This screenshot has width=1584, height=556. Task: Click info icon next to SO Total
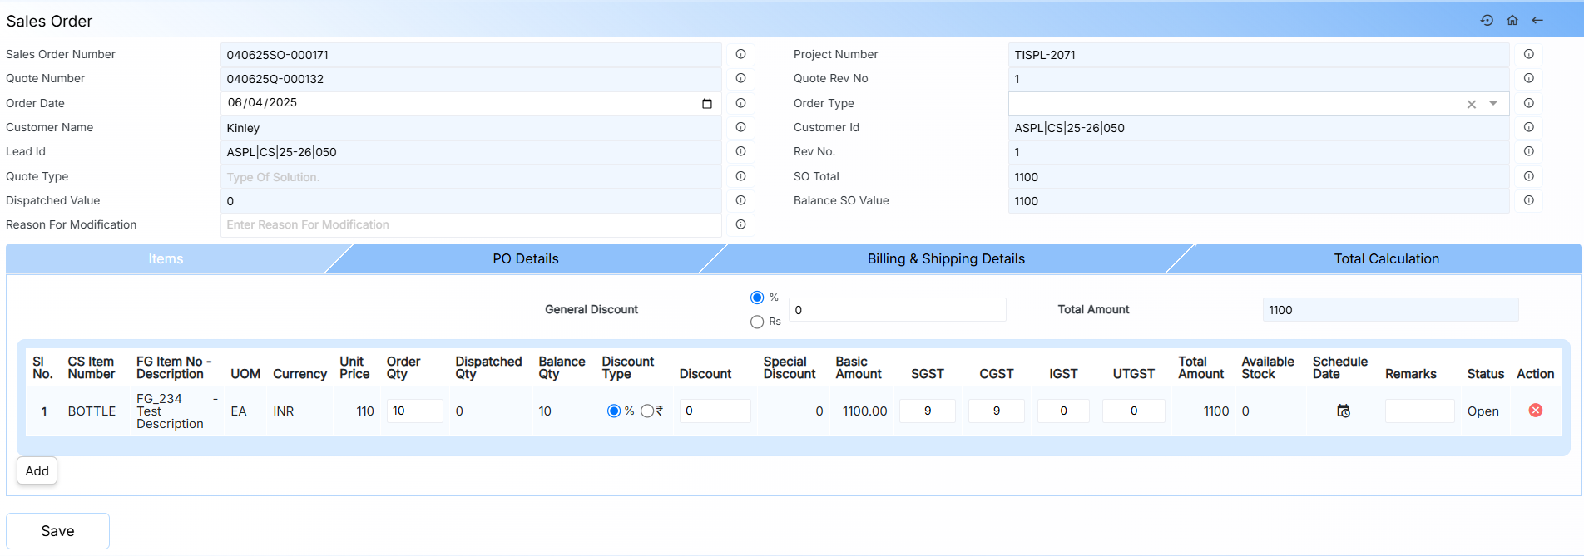[1529, 177]
